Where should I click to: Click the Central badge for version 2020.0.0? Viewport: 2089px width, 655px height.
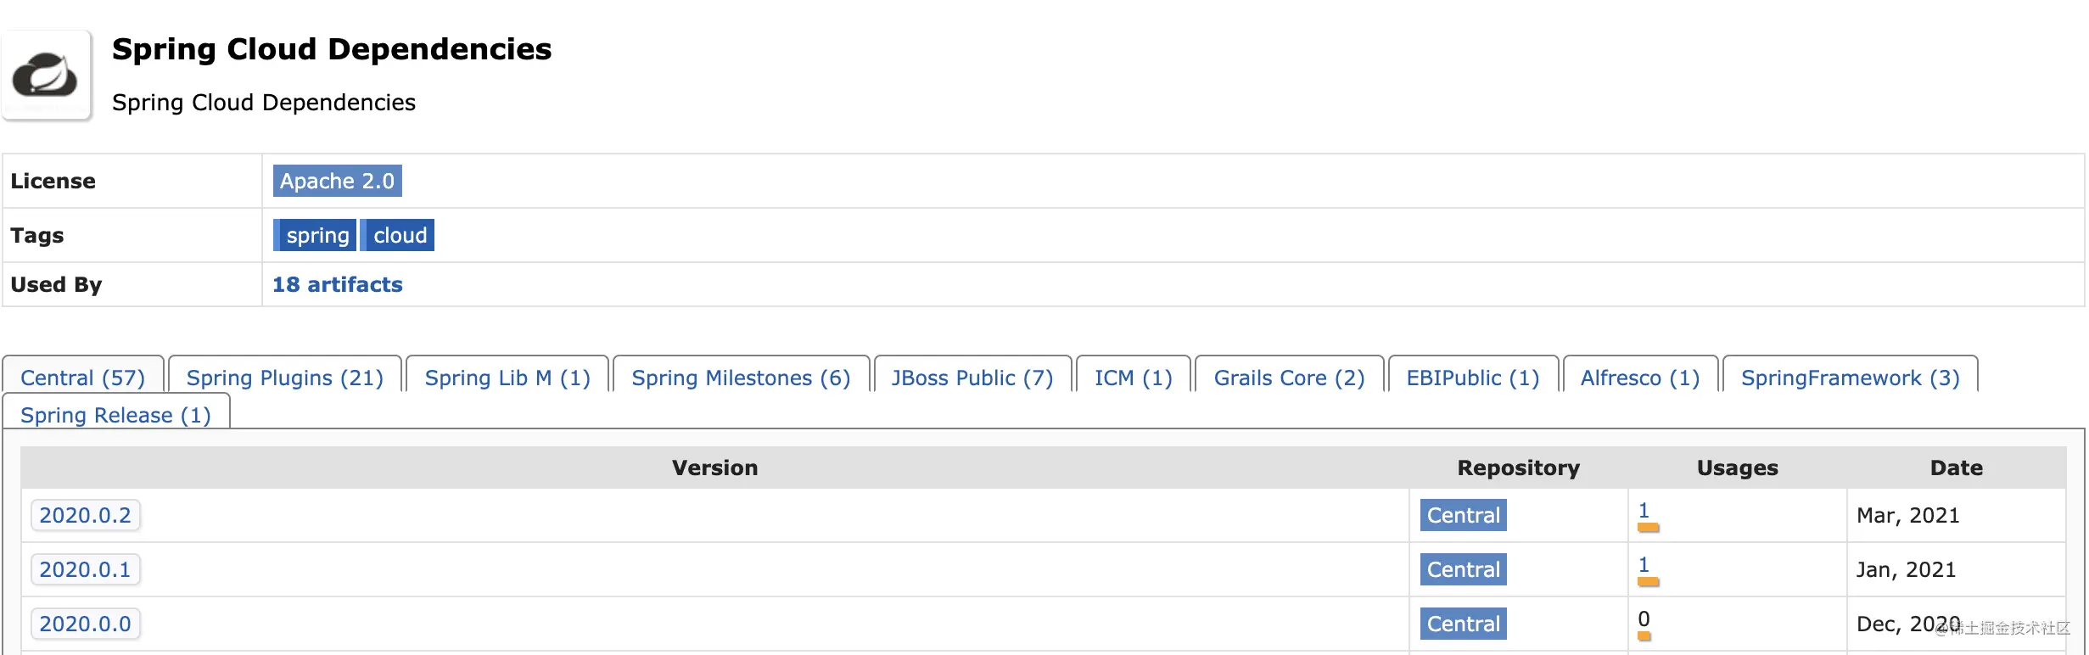coord(1463,624)
